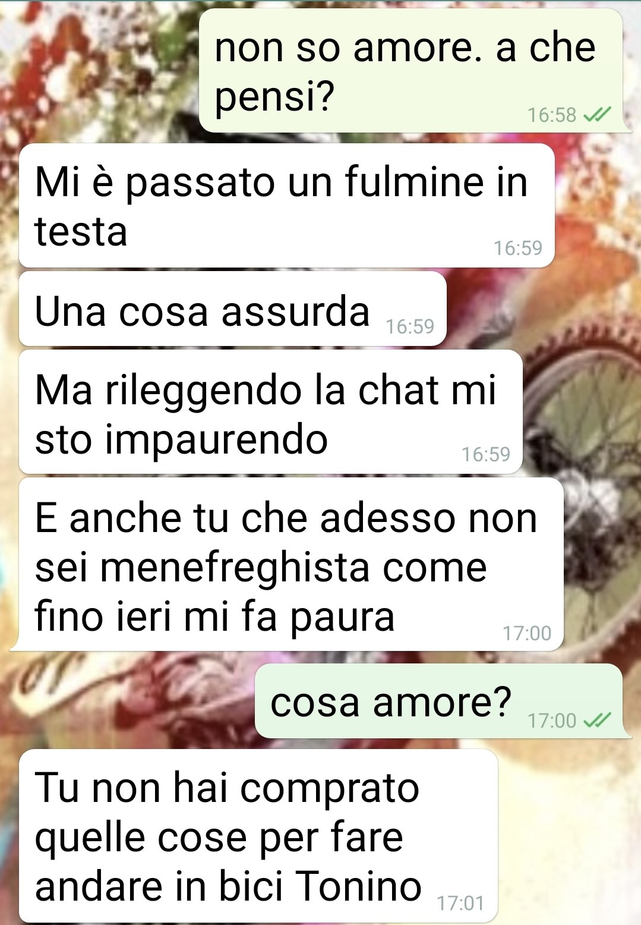Tap the 17:00 timestamp of 'fa paura' message
This screenshot has width=641, height=925.
pyautogui.click(x=527, y=633)
